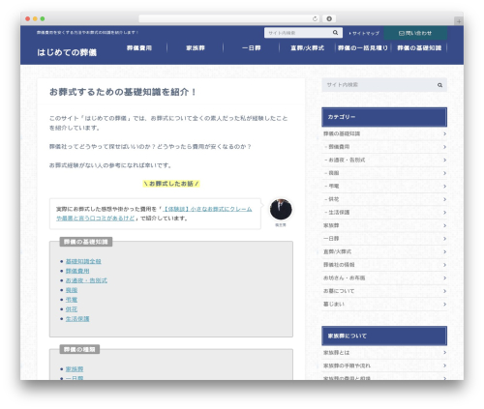Select the - 弔電 sidebar subcategory row
Viewport: 484px width, 409px height.
pos(384,186)
